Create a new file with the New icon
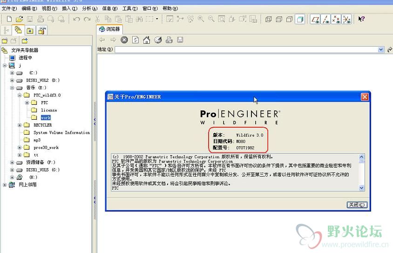The width and height of the screenshot is (393, 253). click(9, 19)
